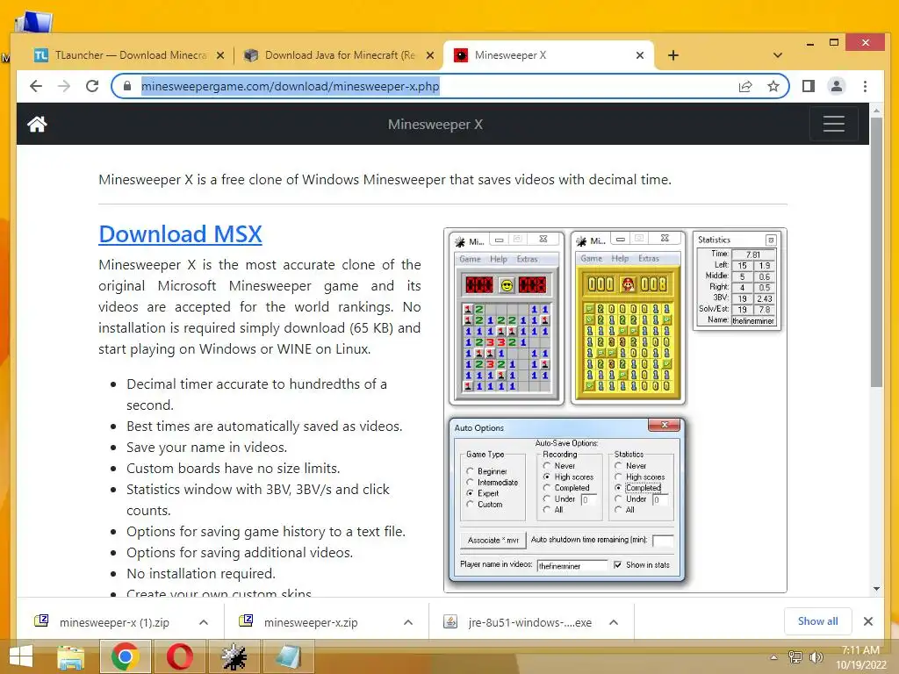Click Show all downloads button
This screenshot has height=674, width=899.
click(817, 621)
